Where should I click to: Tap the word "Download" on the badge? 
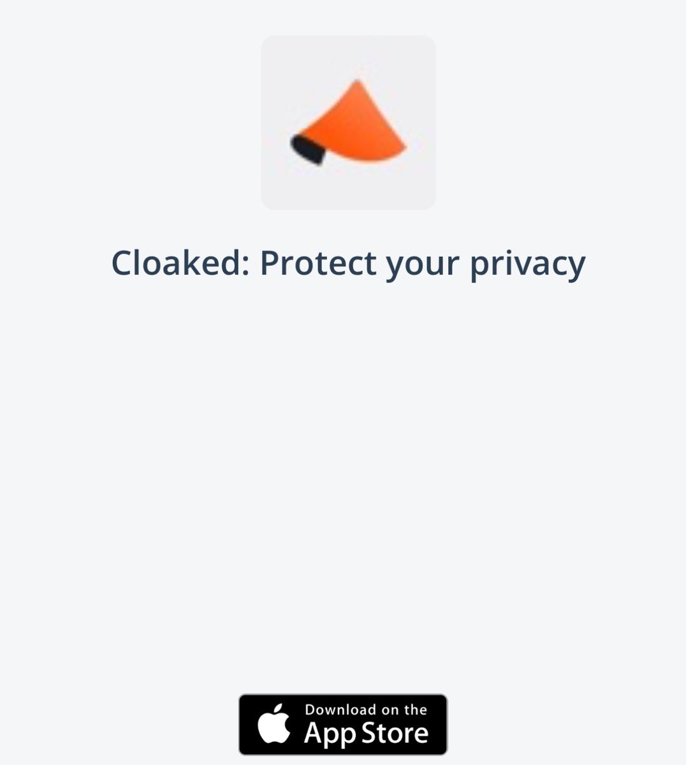[x=340, y=710]
